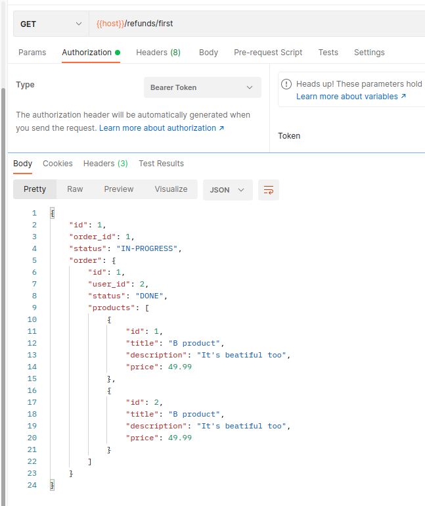This screenshot has width=425, height=506.
Task: Click the Token label
Action: (x=289, y=136)
